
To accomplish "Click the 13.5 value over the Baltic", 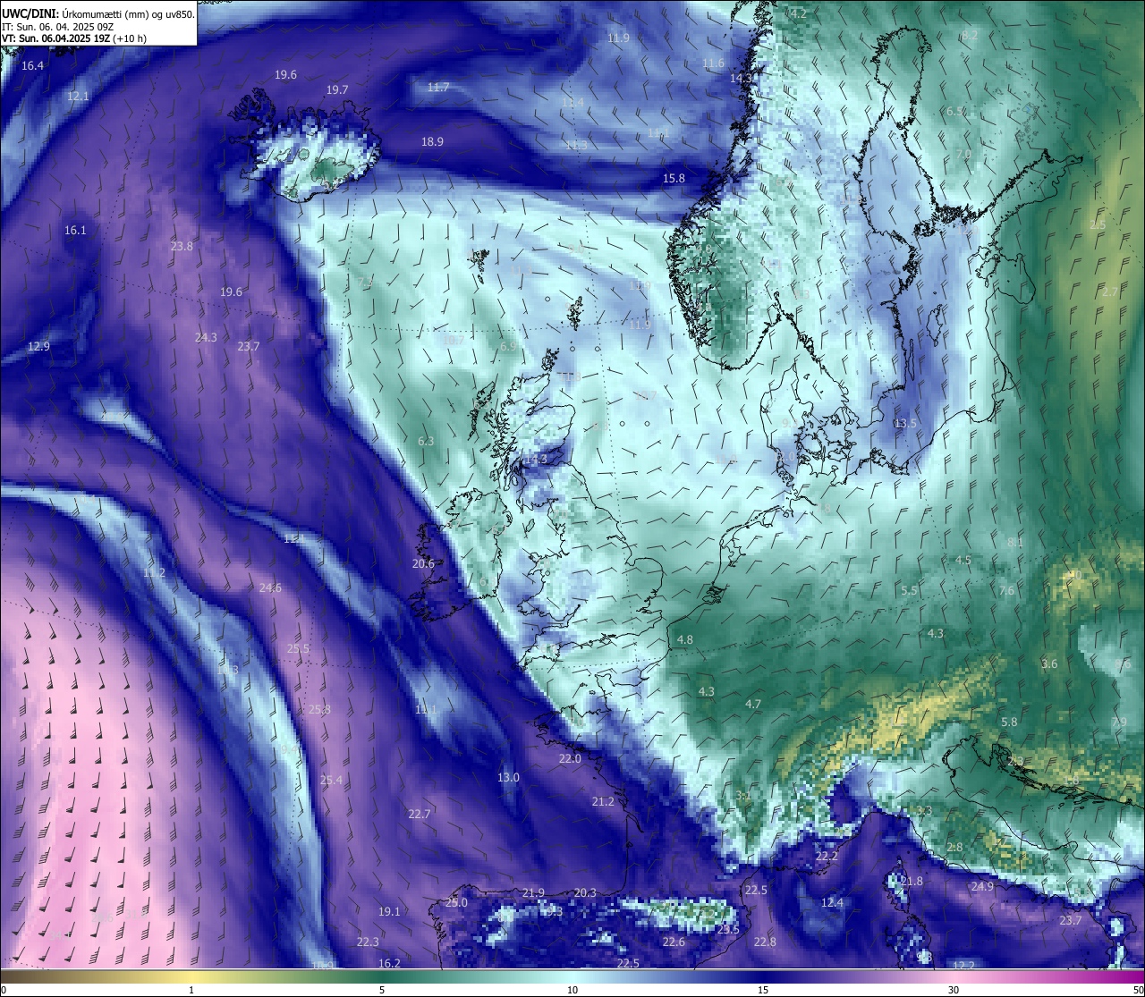I will (906, 424).
